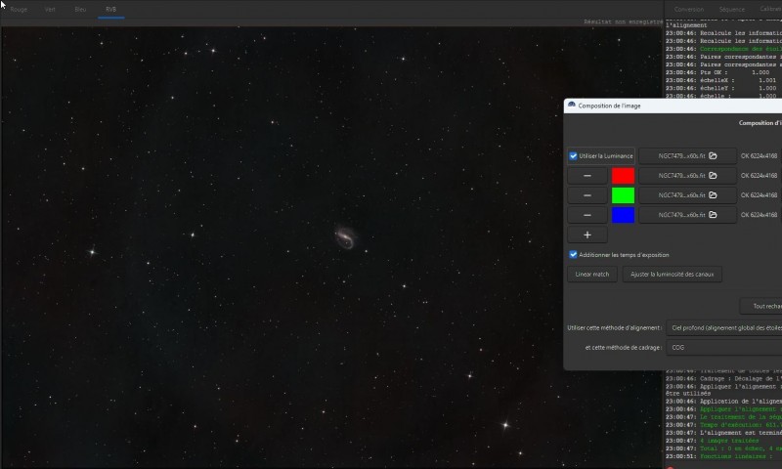
Task: Add a new layer with plus button
Action: click(x=587, y=234)
